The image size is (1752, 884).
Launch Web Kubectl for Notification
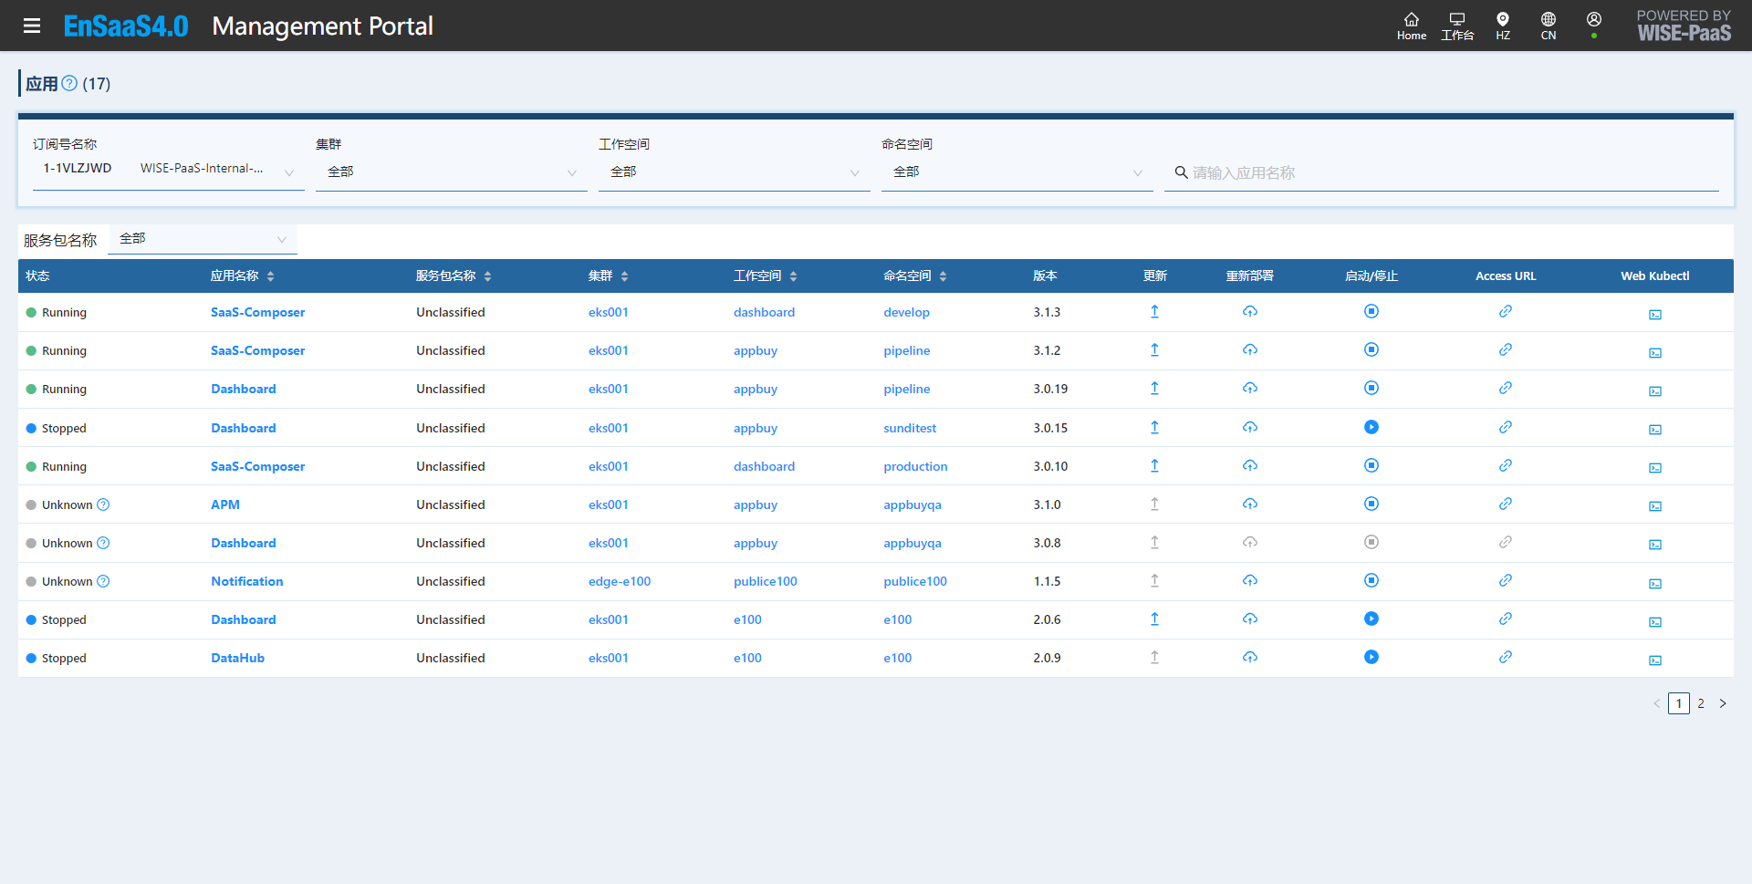1655,584
